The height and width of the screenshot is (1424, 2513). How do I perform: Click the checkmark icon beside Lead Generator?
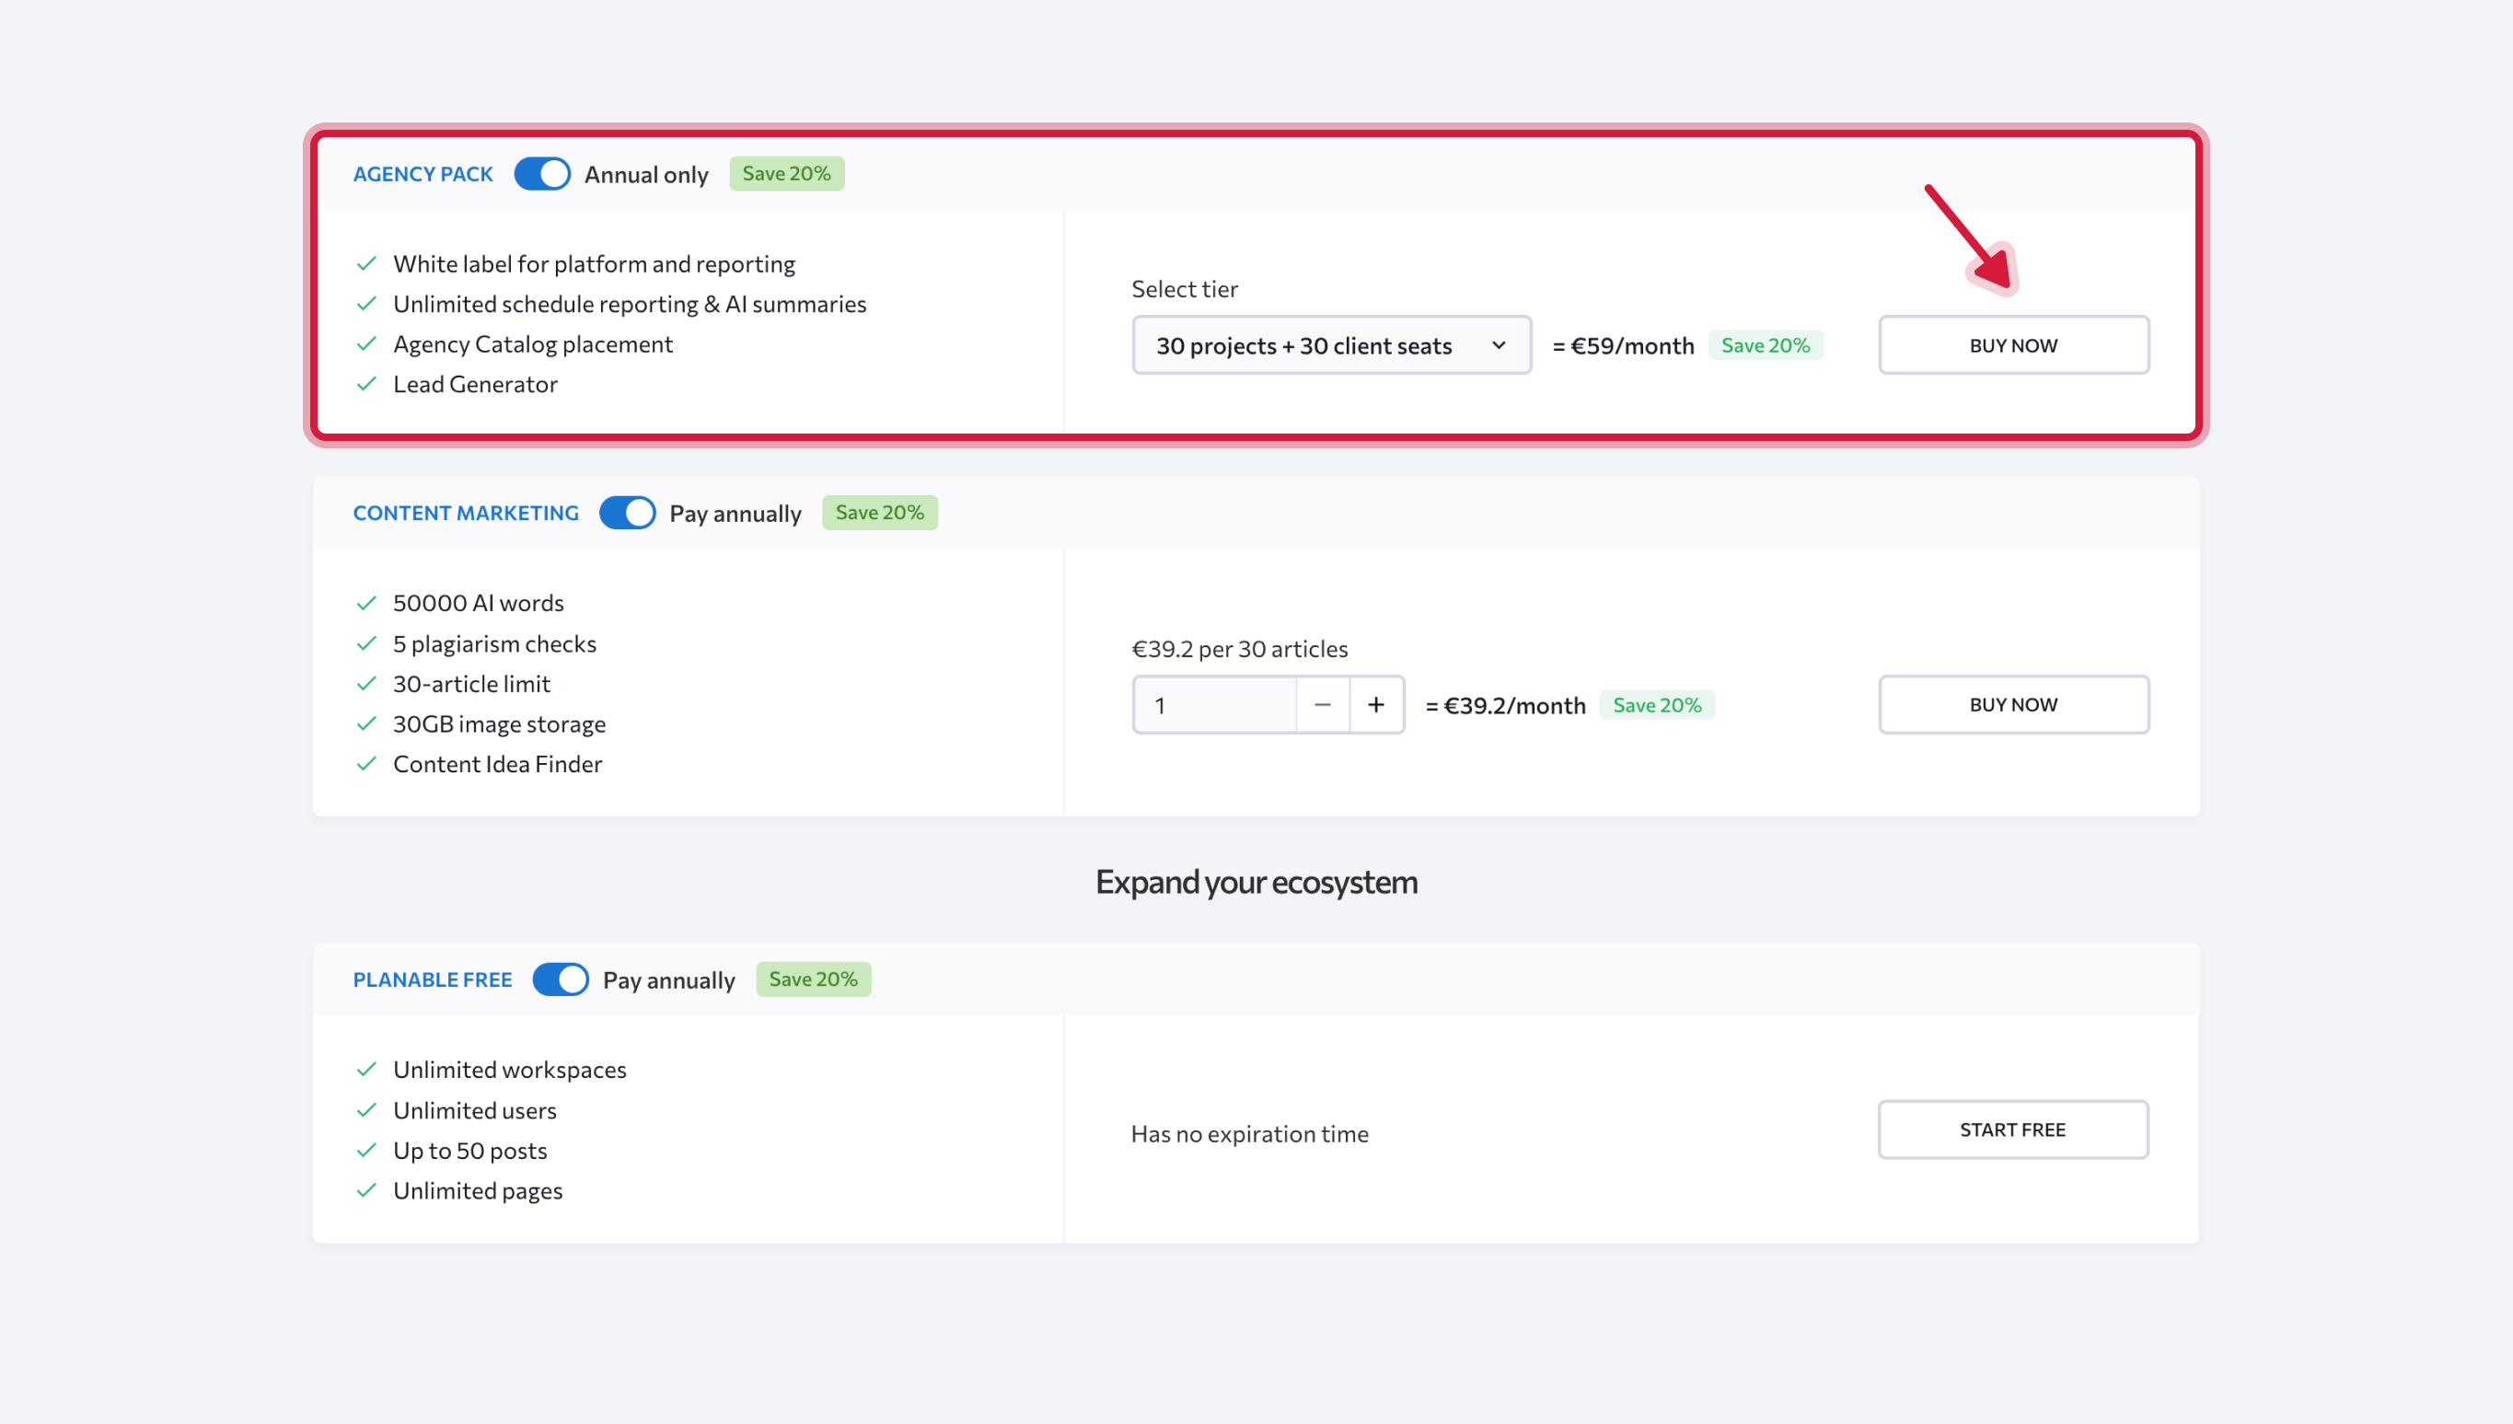[366, 385]
